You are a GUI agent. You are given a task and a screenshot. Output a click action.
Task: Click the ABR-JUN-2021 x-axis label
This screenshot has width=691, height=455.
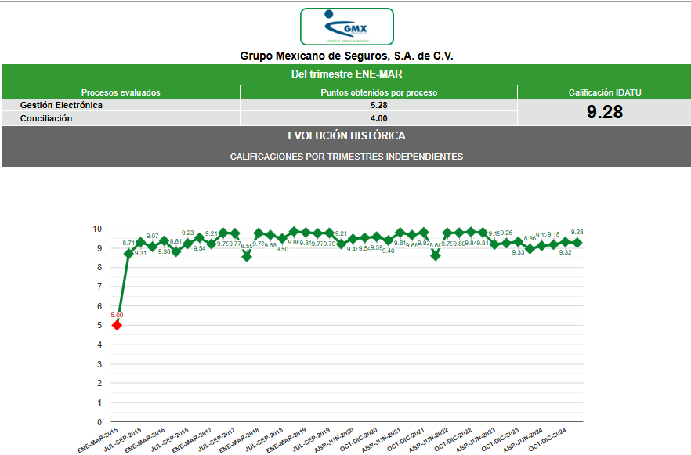coord(382,440)
